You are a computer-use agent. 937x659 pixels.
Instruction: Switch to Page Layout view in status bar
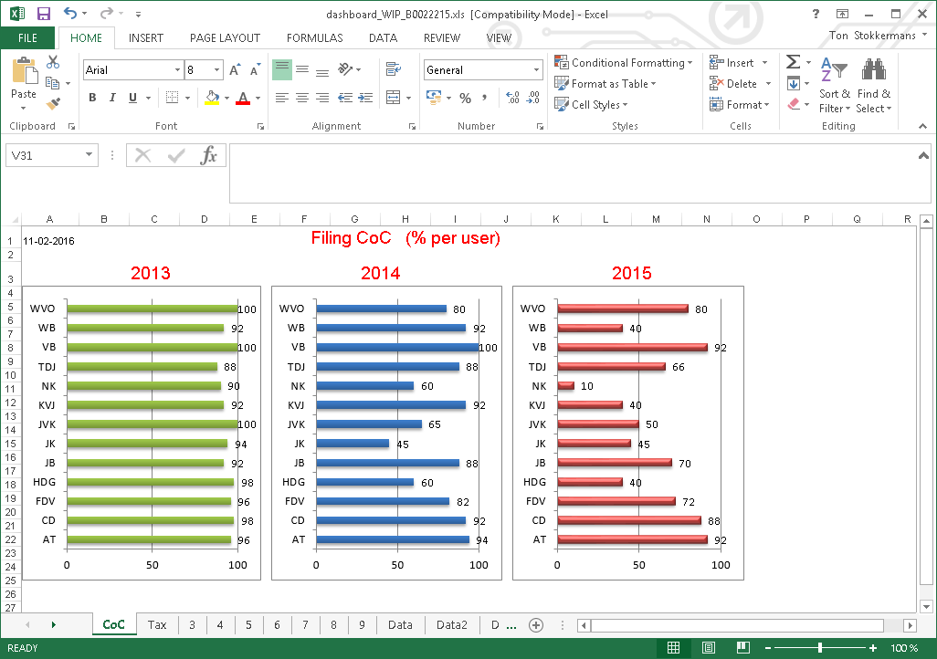[x=708, y=648]
